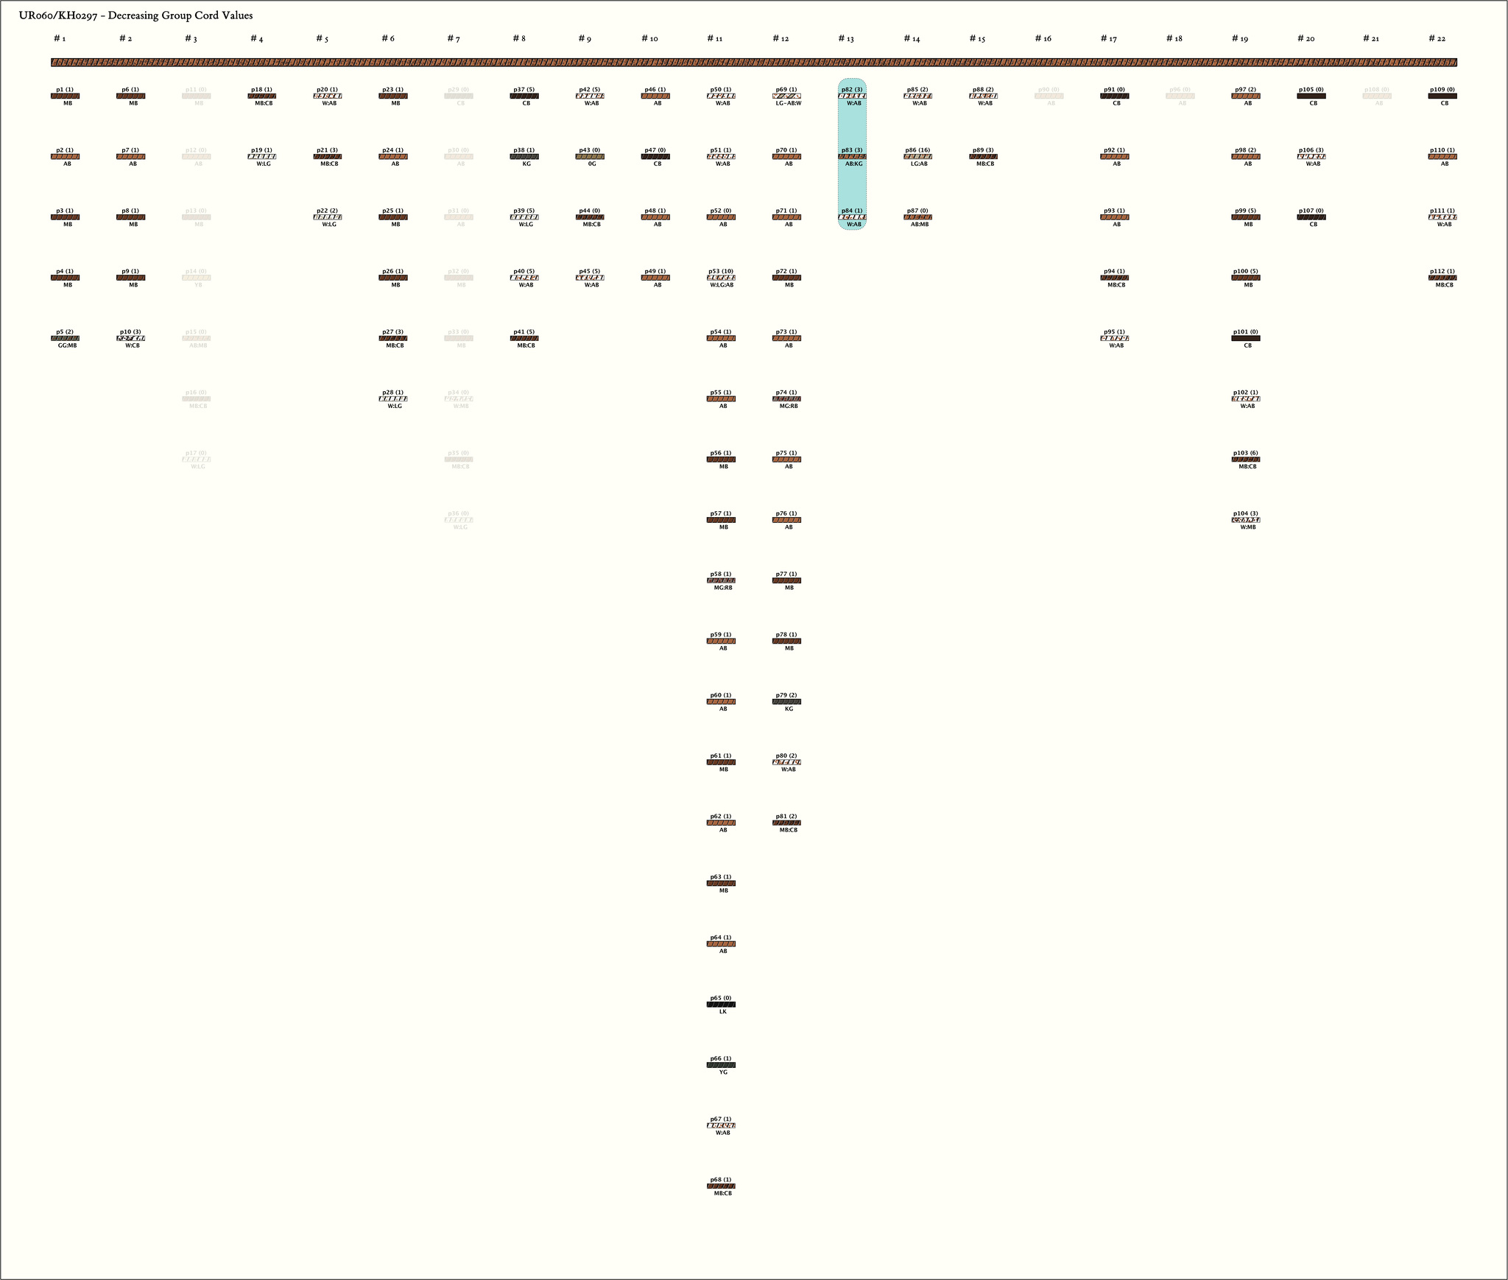Select the p66 YG dark cord
This screenshot has height=1280, width=1508.
point(721,1065)
